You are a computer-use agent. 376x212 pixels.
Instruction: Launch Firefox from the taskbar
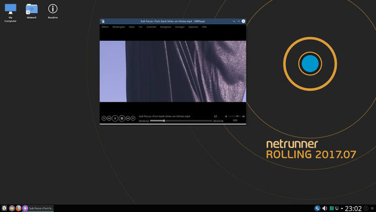(18, 208)
